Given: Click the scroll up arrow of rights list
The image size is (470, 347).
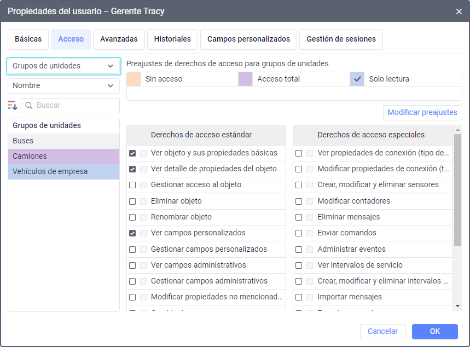Looking at the screenshot, I should pyautogui.click(x=457, y=130).
